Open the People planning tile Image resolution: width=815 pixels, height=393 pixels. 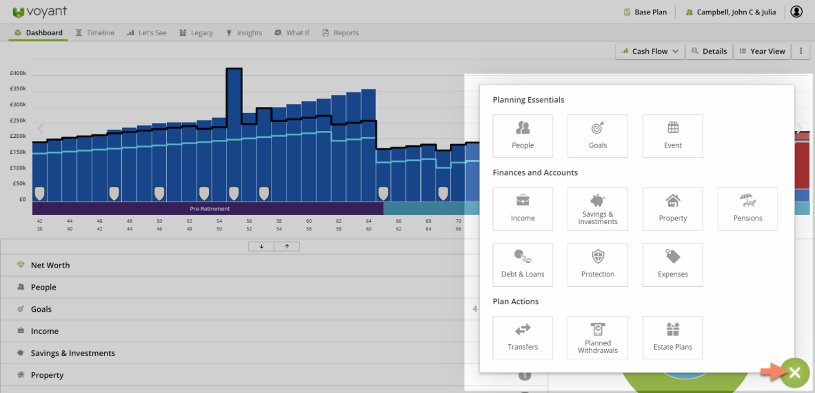pos(522,136)
